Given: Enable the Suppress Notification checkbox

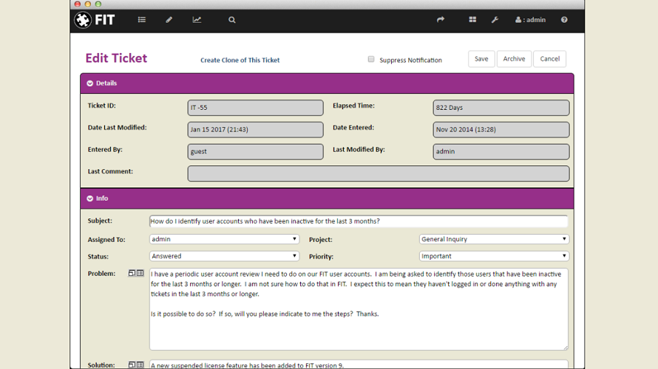Looking at the screenshot, I should click(x=371, y=60).
